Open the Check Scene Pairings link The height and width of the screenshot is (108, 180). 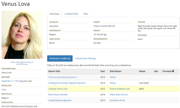pos(85,58)
